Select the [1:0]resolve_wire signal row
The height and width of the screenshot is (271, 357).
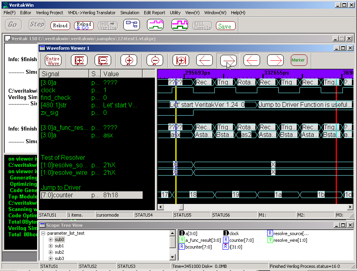[x=91, y=172]
